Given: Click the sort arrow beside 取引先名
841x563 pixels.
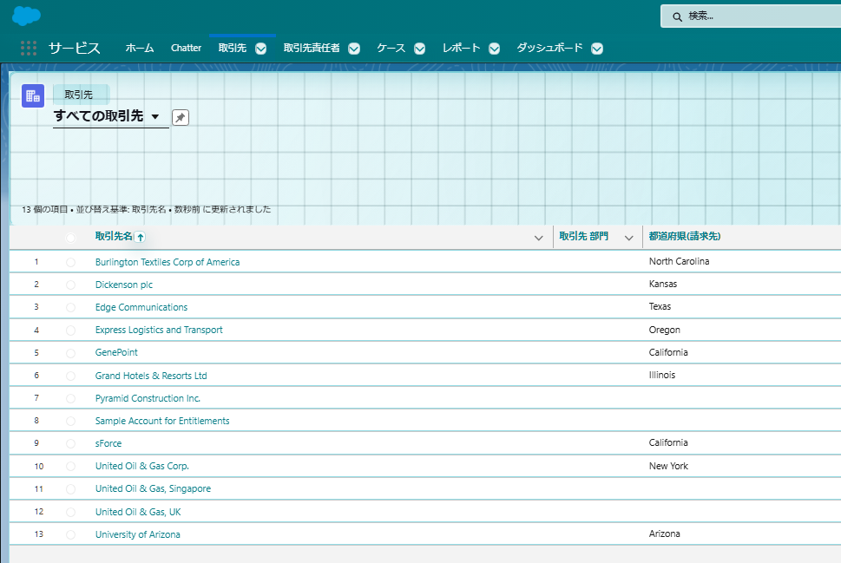Looking at the screenshot, I should (x=140, y=237).
